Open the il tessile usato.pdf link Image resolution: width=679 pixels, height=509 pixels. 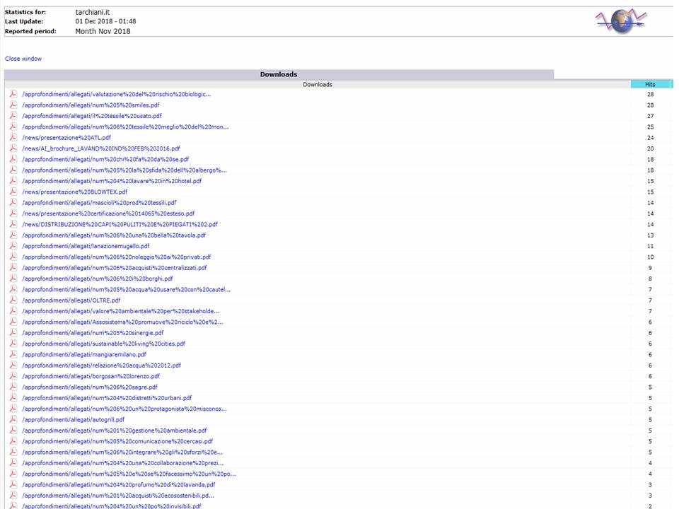coord(91,116)
